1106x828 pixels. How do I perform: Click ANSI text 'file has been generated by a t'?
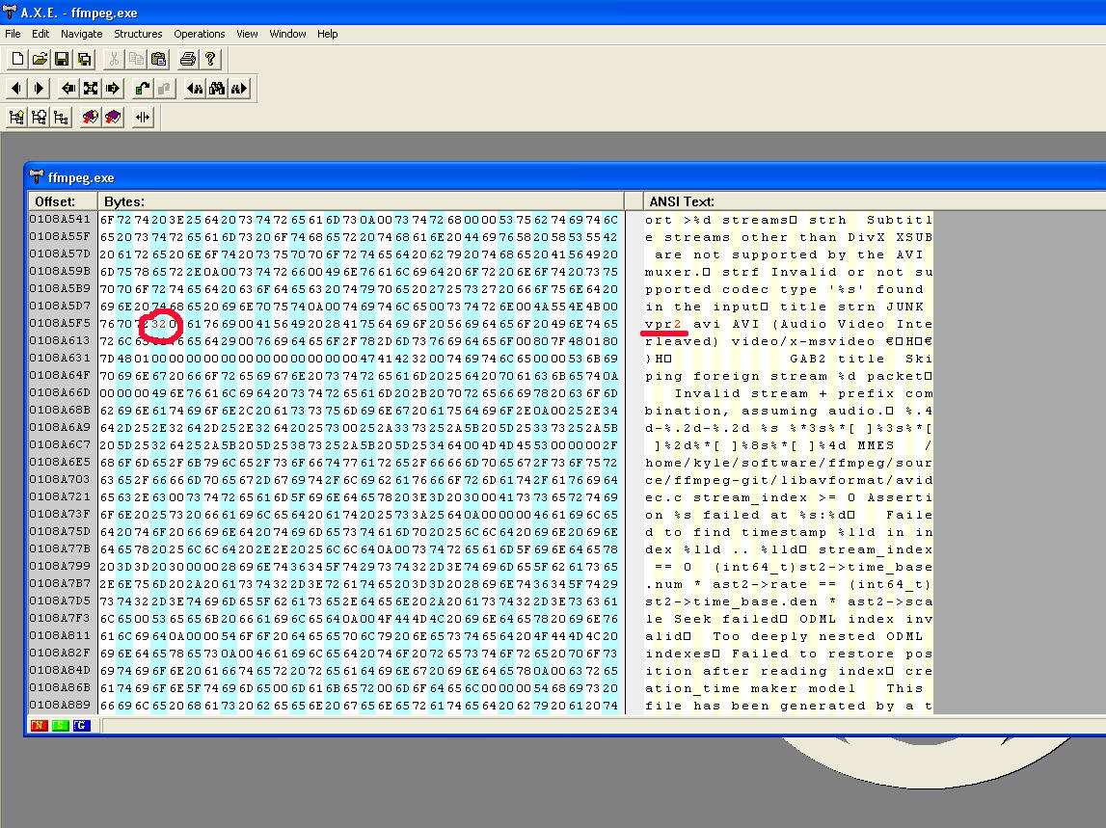pyautogui.click(x=789, y=706)
